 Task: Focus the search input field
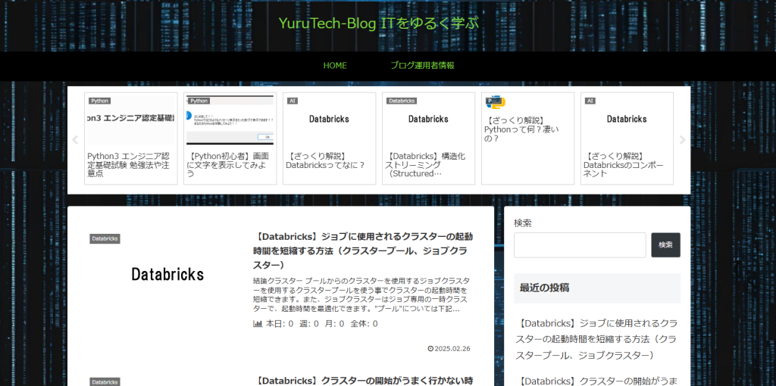(580, 245)
